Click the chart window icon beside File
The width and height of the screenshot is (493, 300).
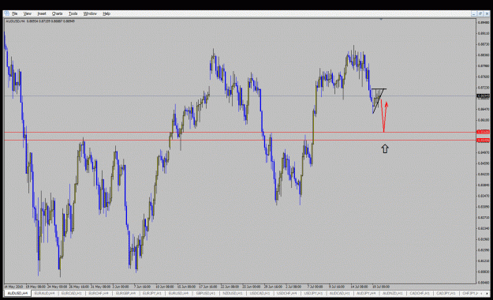7,13
